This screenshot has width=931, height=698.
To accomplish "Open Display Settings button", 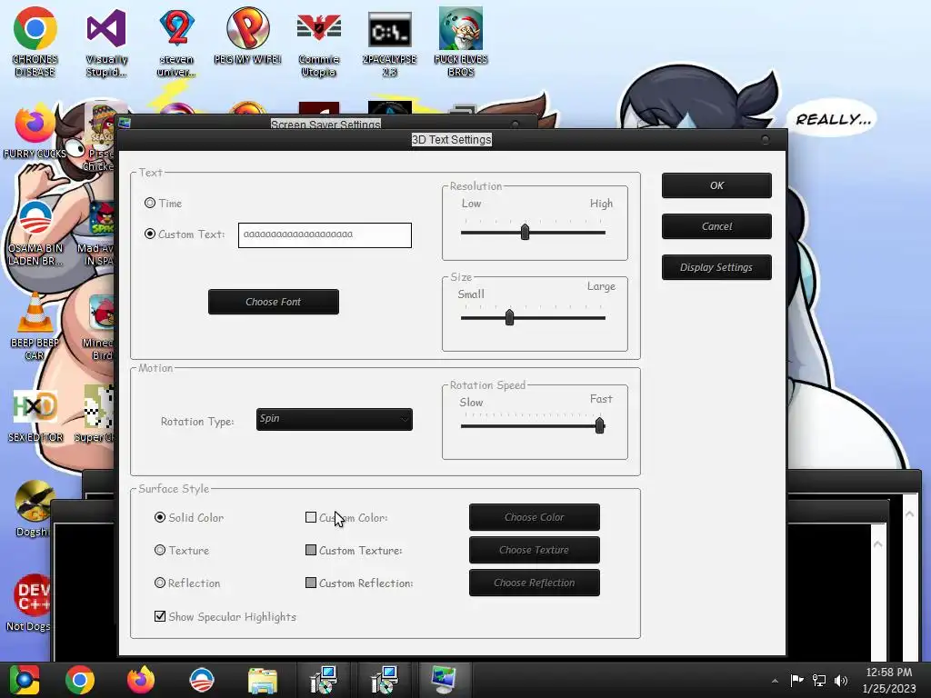I will pos(716,267).
